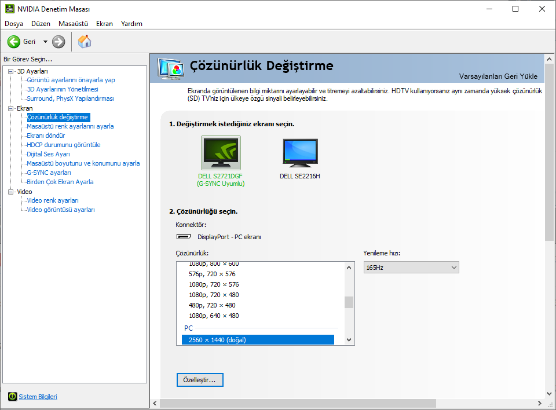Screen dimensions: 556x410
Task: Open Dijital Ses Ayarı
Action: tap(48, 154)
